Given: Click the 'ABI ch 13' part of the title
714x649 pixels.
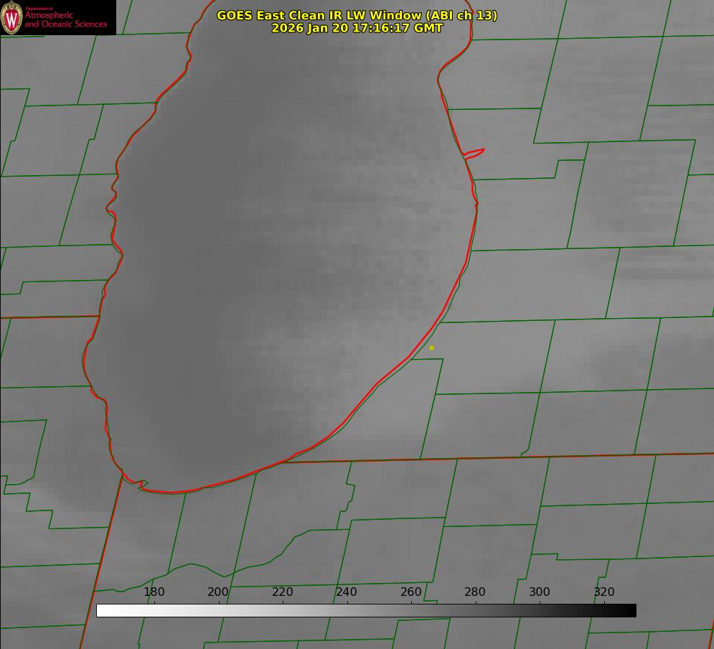Looking at the screenshot, I should click(x=463, y=15).
